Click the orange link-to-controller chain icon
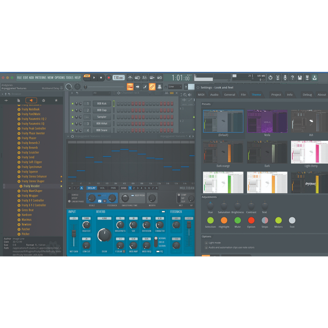 (x=152, y=86)
